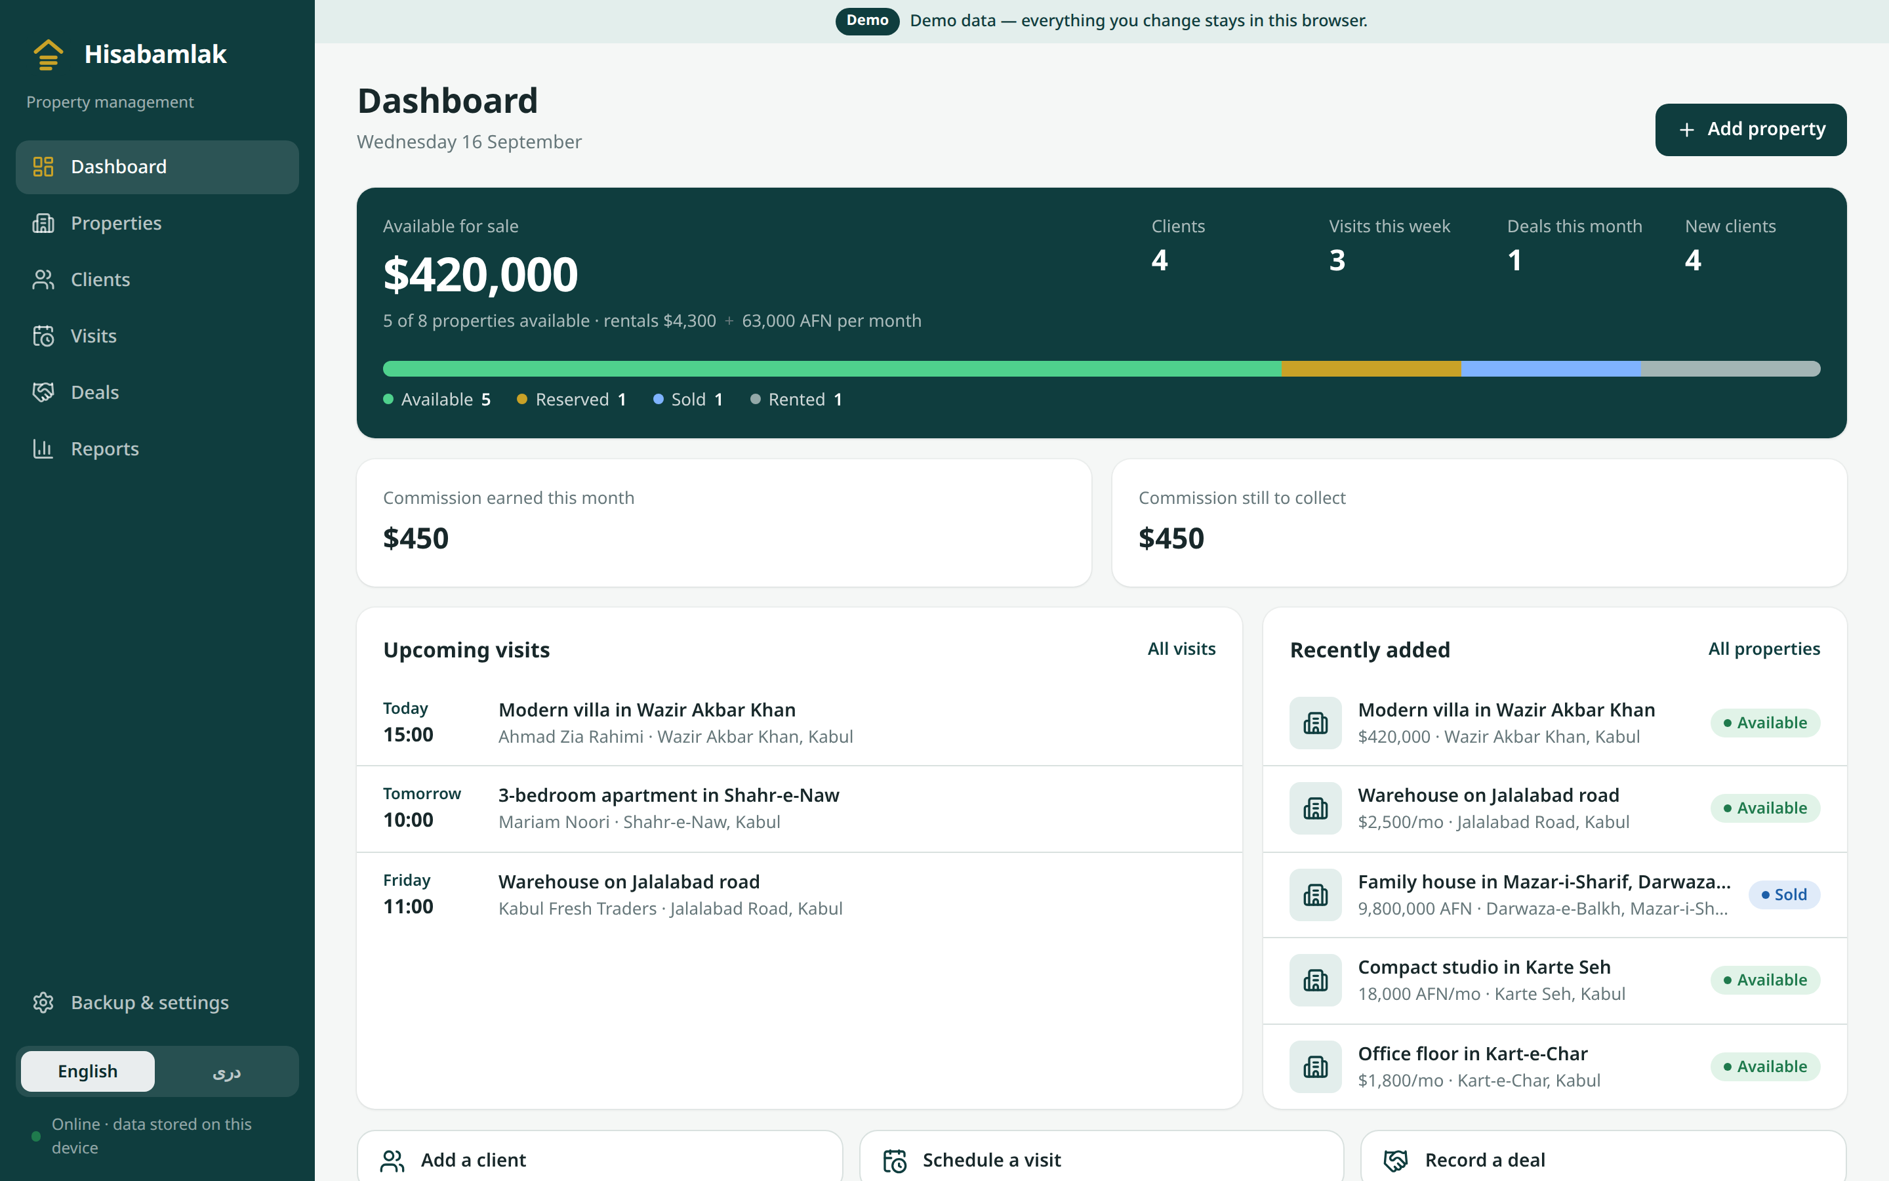Click the Rented 1 legend entry

tap(796, 399)
